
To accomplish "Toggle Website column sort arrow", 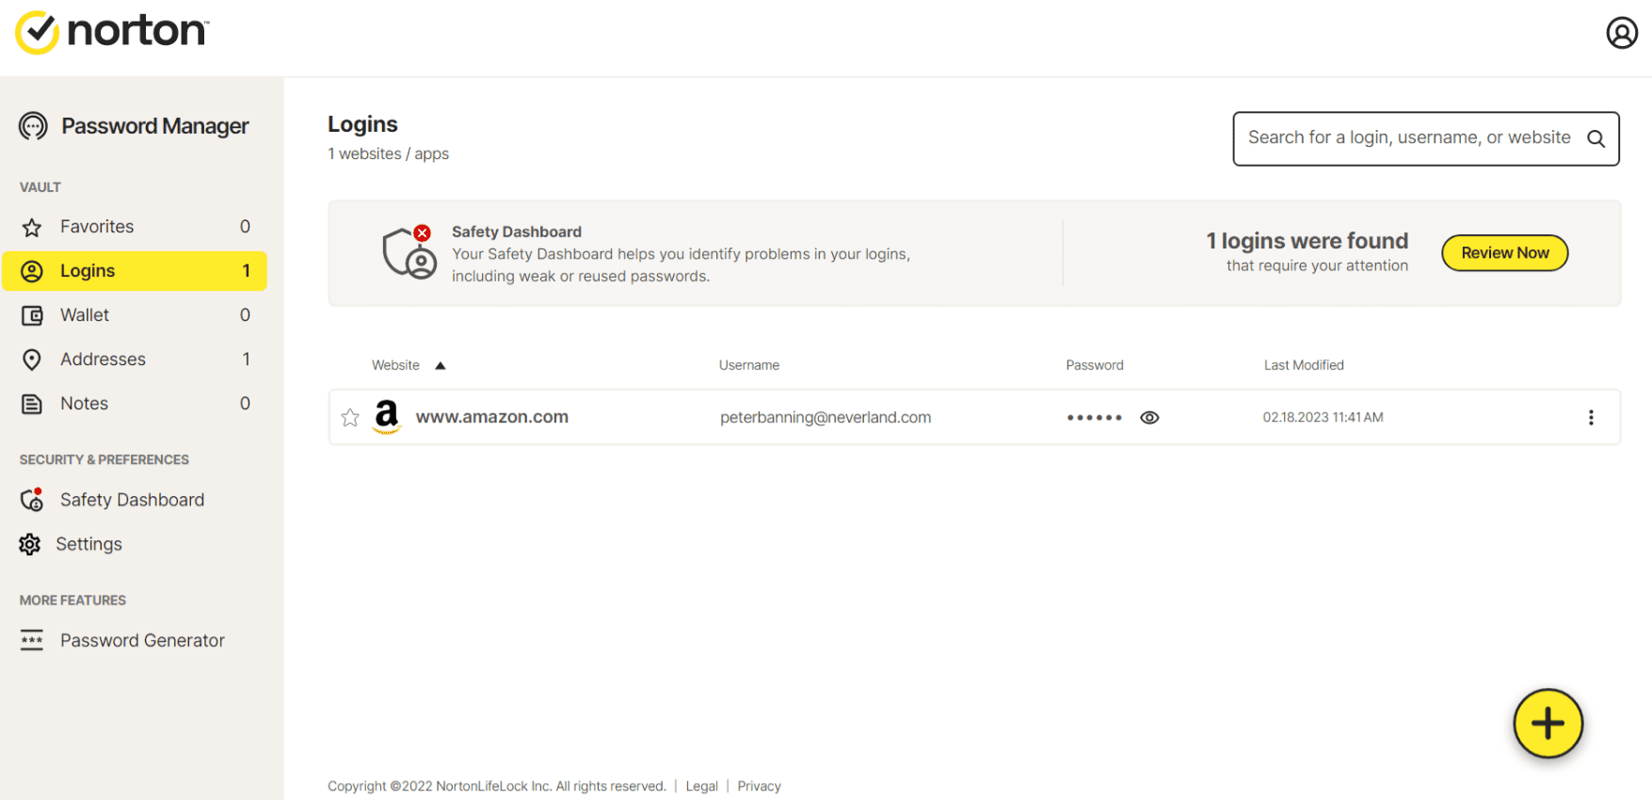I will coord(440,366).
